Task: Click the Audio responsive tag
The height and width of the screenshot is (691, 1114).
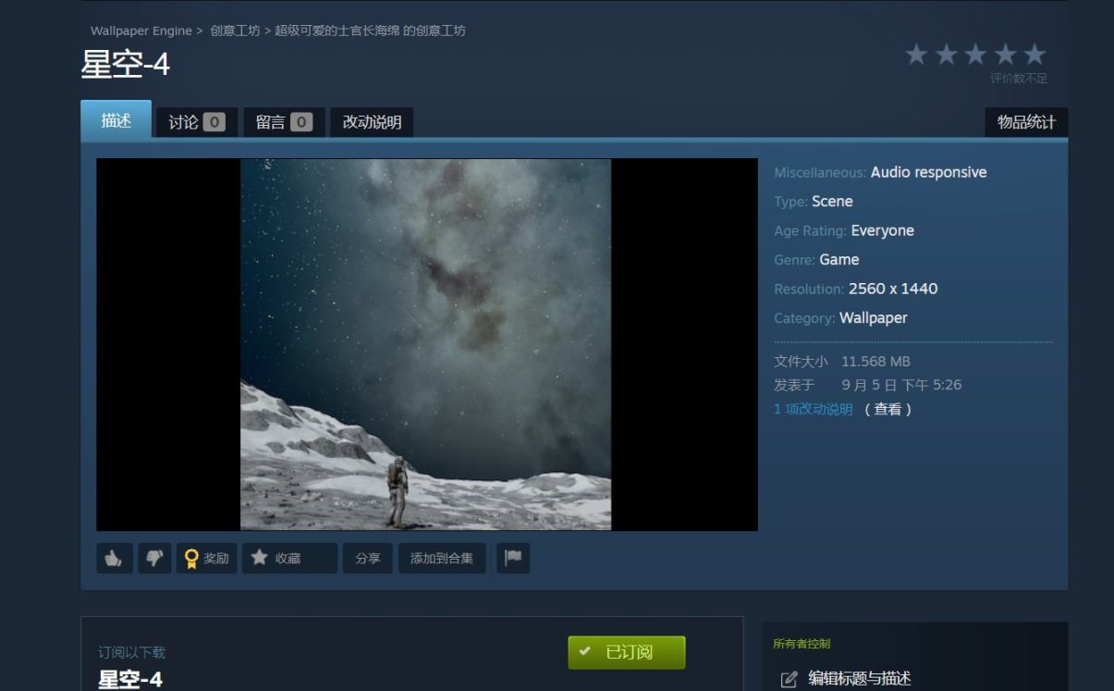Action: pos(928,172)
